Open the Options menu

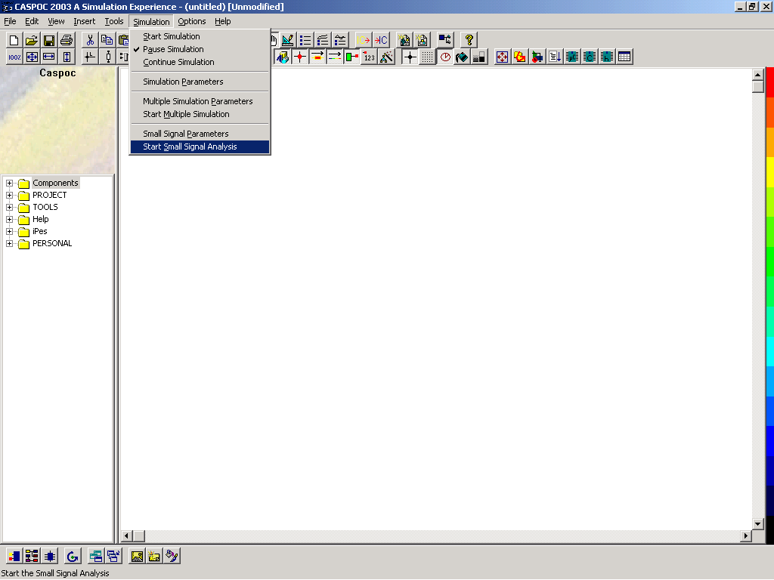click(191, 21)
